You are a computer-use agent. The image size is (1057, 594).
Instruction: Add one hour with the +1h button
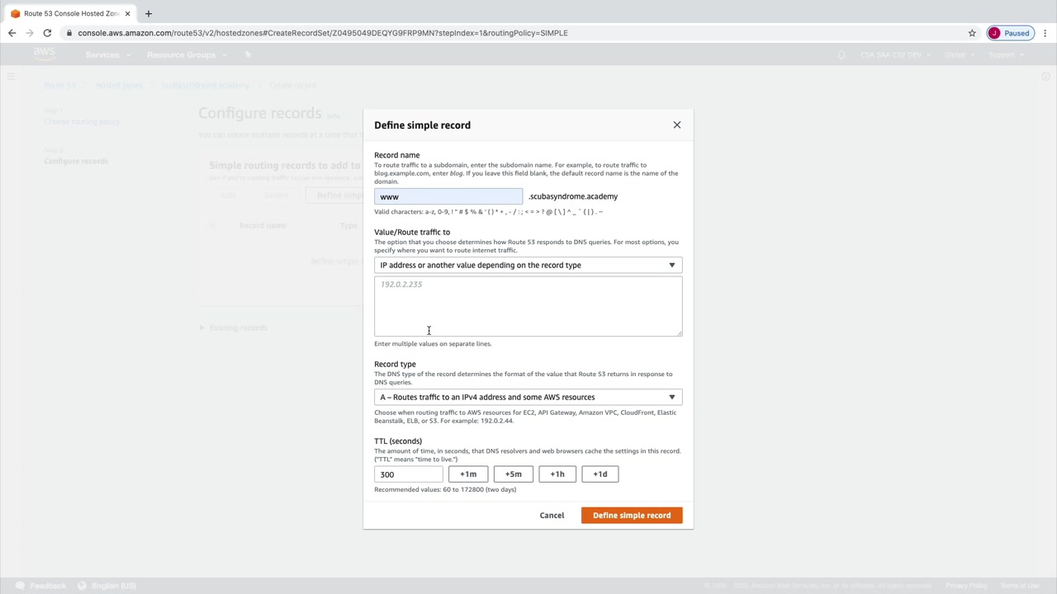coord(557,474)
